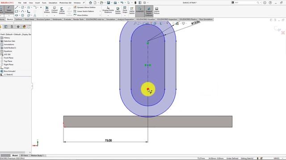Select the Straight Slot tool
This screenshot has width=286, height=160.
pos(17,16)
